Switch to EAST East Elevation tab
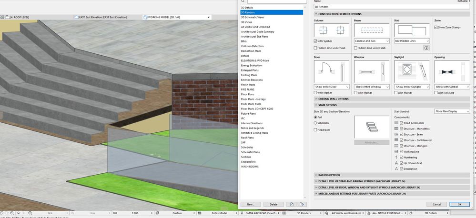Image resolution: width=476 pixels, height=218 pixels. [103, 17]
